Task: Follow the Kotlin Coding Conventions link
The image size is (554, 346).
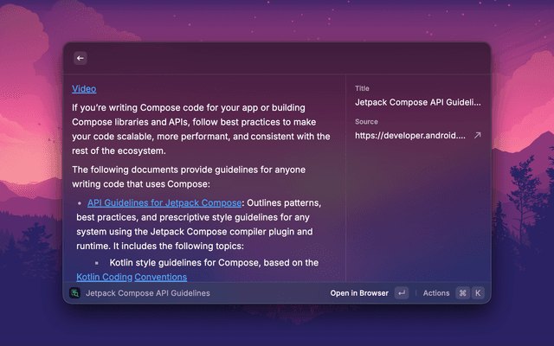Action: [x=132, y=277]
